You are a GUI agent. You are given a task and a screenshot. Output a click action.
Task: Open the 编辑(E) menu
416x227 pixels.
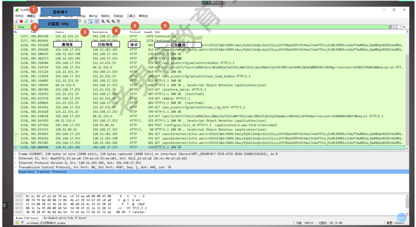click(31, 16)
